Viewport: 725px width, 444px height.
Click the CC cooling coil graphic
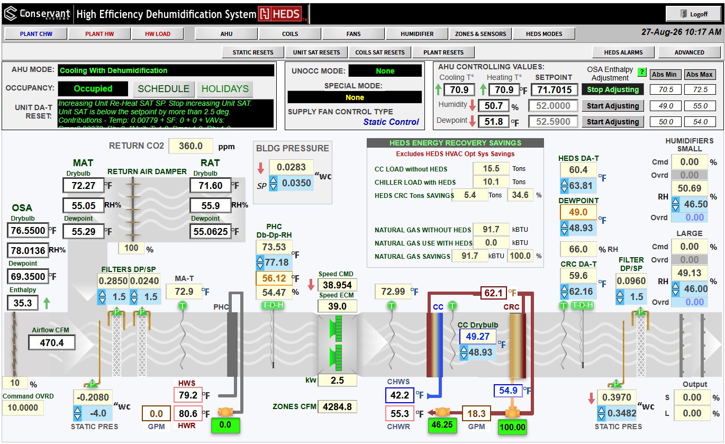point(435,344)
